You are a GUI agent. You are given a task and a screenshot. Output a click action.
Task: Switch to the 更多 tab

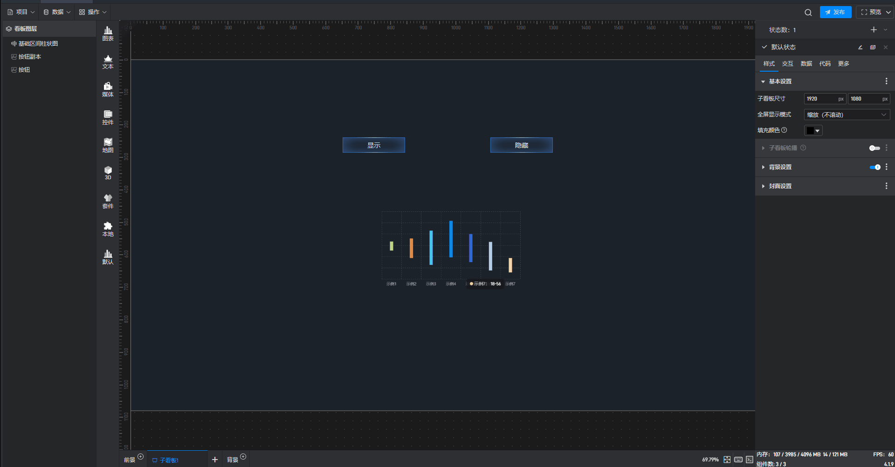click(x=843, y=64)
